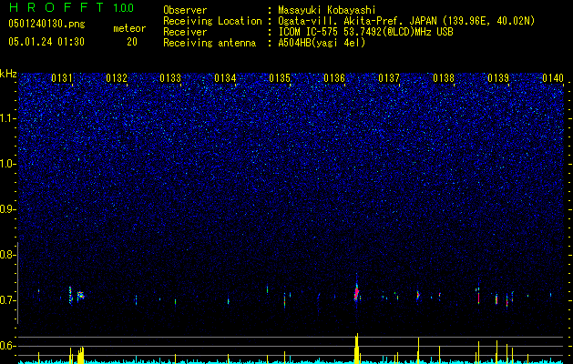Click the 0137 time marker
The image size is (573, 364).
tap(389, 78)
